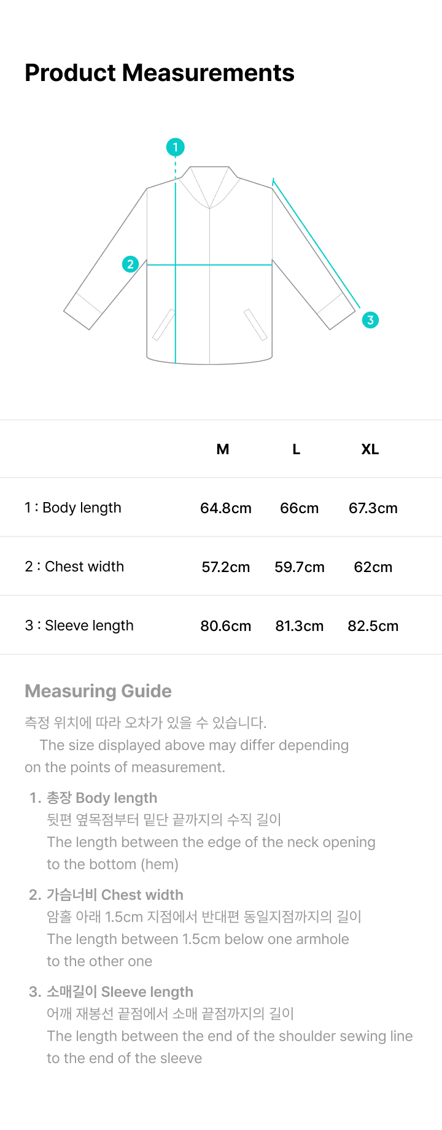Click the teal number 1 marker
The height and width of the screenshot is (1130, 442).
[176, 147]
